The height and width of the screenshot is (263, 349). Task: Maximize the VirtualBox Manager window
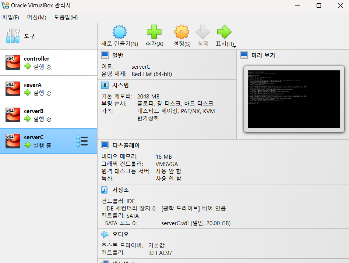click(x=319, y=6)
